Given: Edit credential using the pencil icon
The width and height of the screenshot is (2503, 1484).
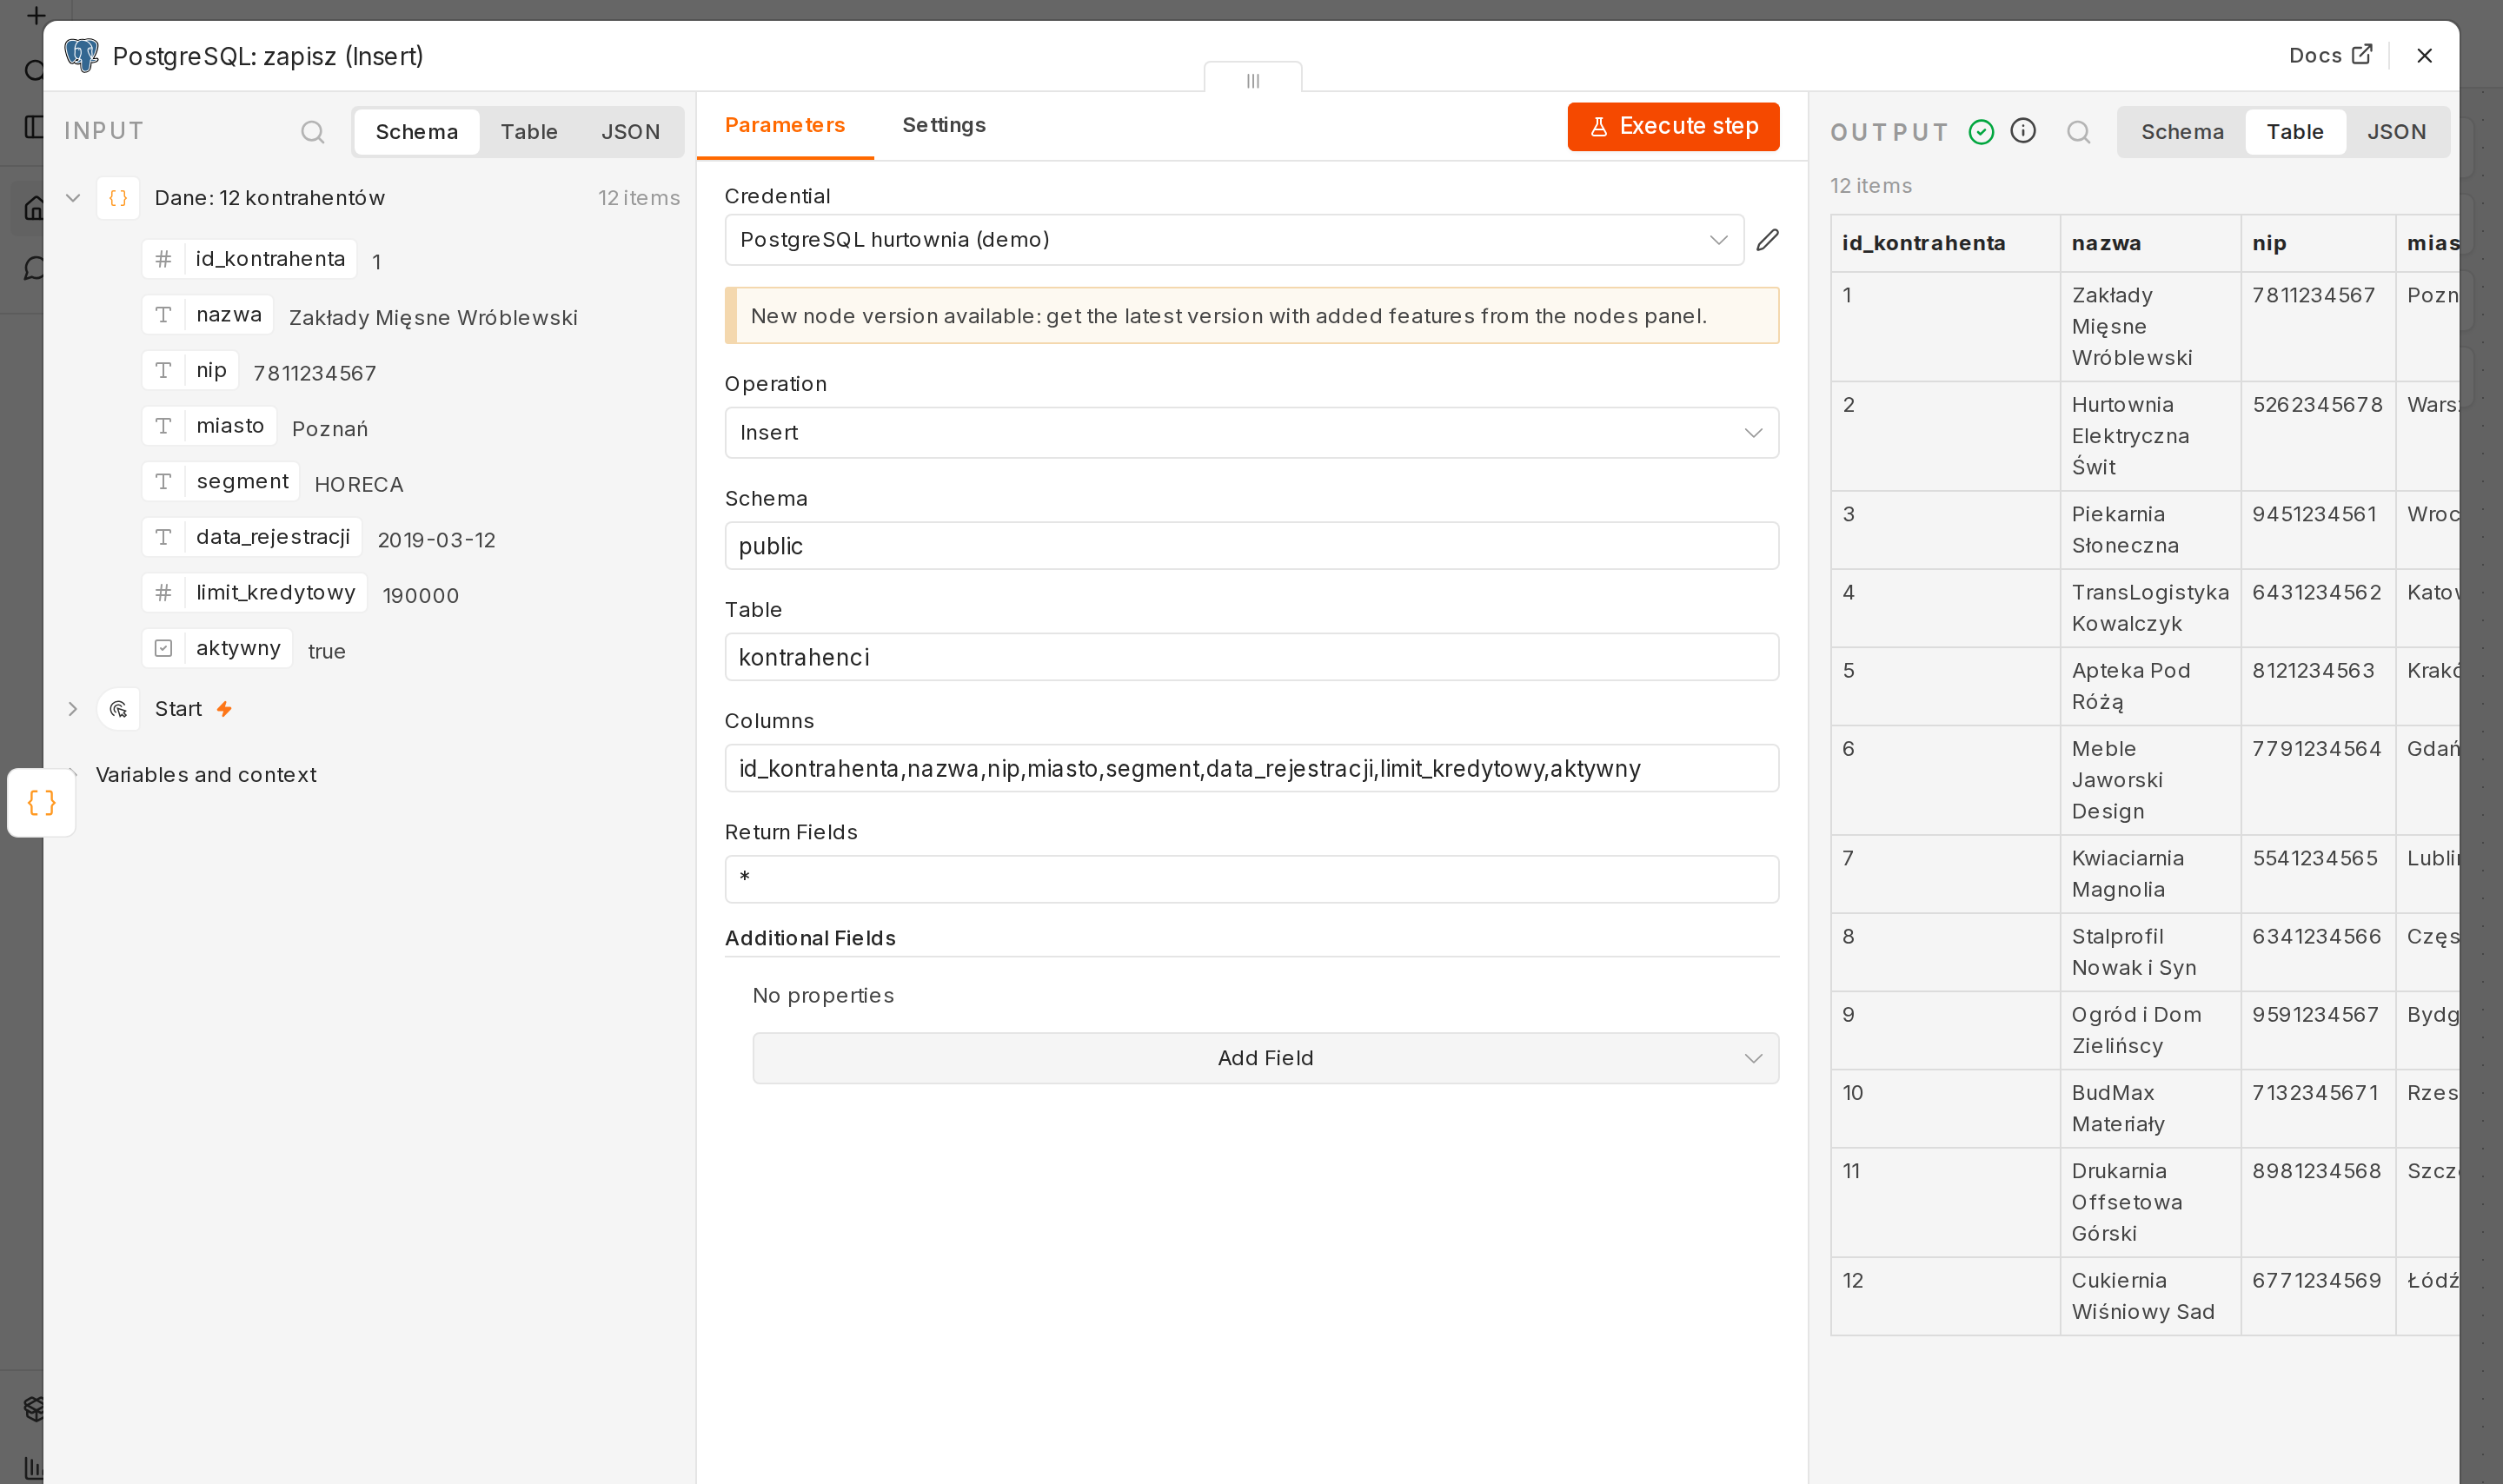Looking at the screenshot, I should (x=1767, y=240).
